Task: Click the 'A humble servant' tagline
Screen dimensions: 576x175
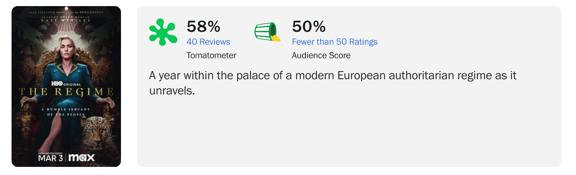Action: click(x=66, y=112)
